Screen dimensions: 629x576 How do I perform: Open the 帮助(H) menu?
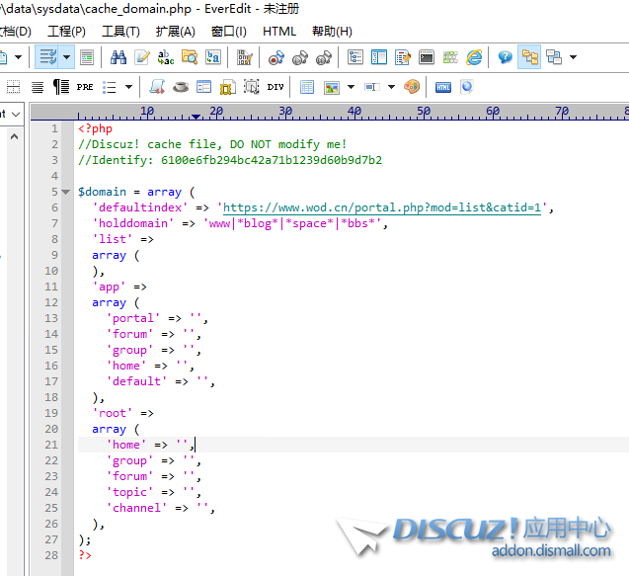(x=332, y=32)
